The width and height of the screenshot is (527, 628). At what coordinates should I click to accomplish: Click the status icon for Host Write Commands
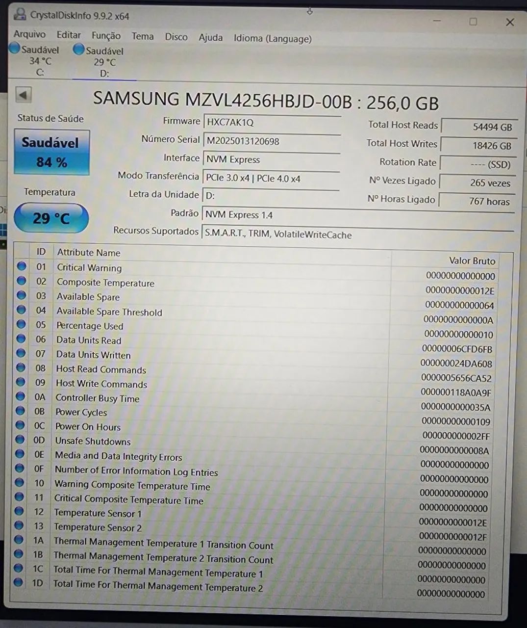(x=21, y=381)
